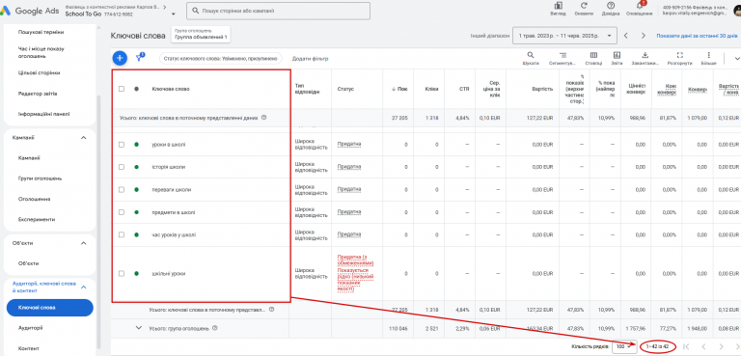Click the help question mark icon

tap(611, 6)
